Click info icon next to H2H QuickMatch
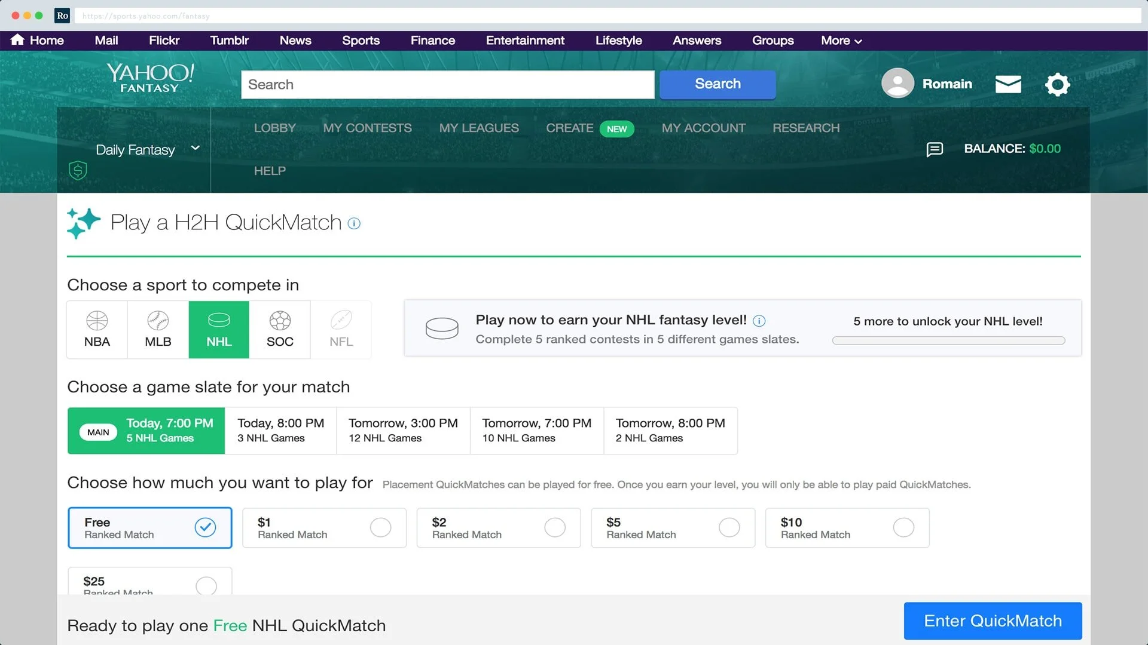The height and width of the screenshot is (645, 1148). [354, 224]
